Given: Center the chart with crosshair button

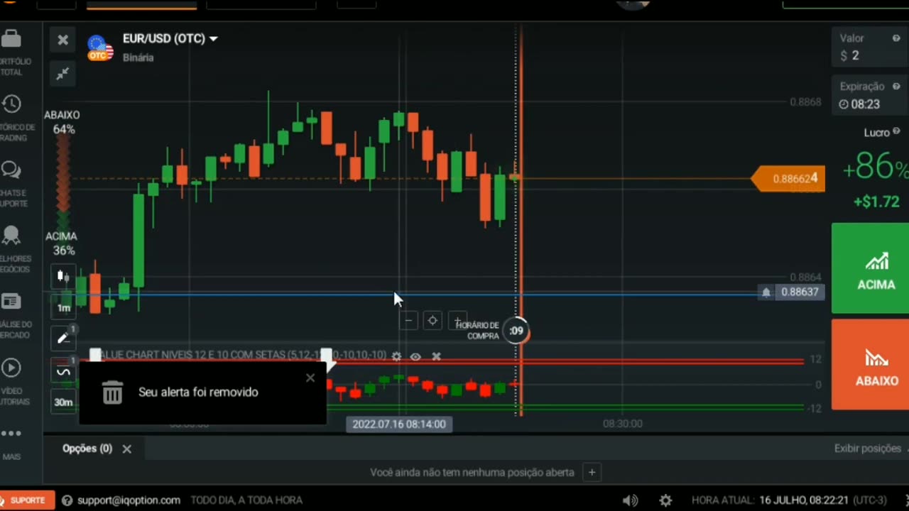Looking at the screenshot, I should click(432, 321).
